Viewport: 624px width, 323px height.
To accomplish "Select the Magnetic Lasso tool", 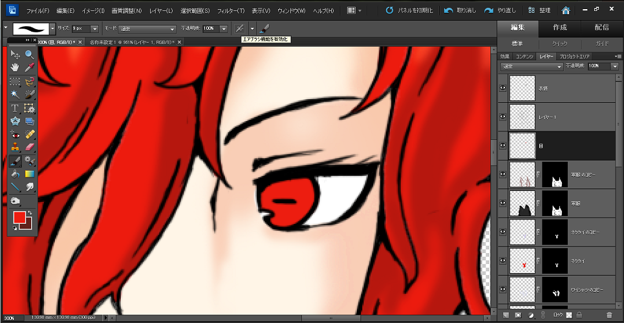I will (29, 82).
